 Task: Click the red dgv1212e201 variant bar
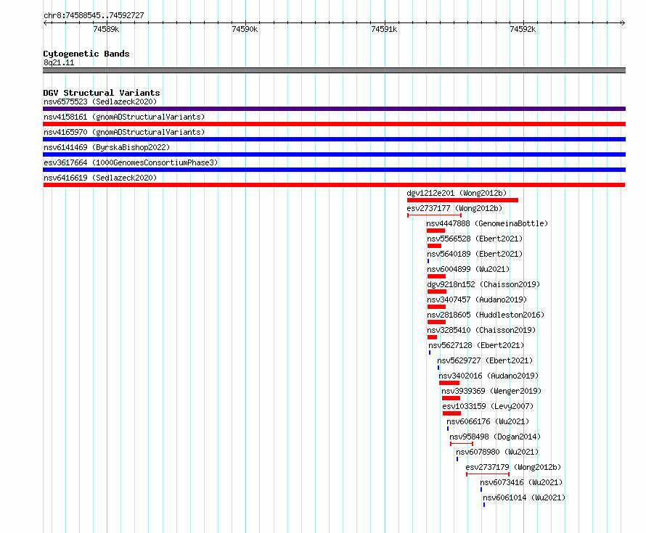(462, 200)
